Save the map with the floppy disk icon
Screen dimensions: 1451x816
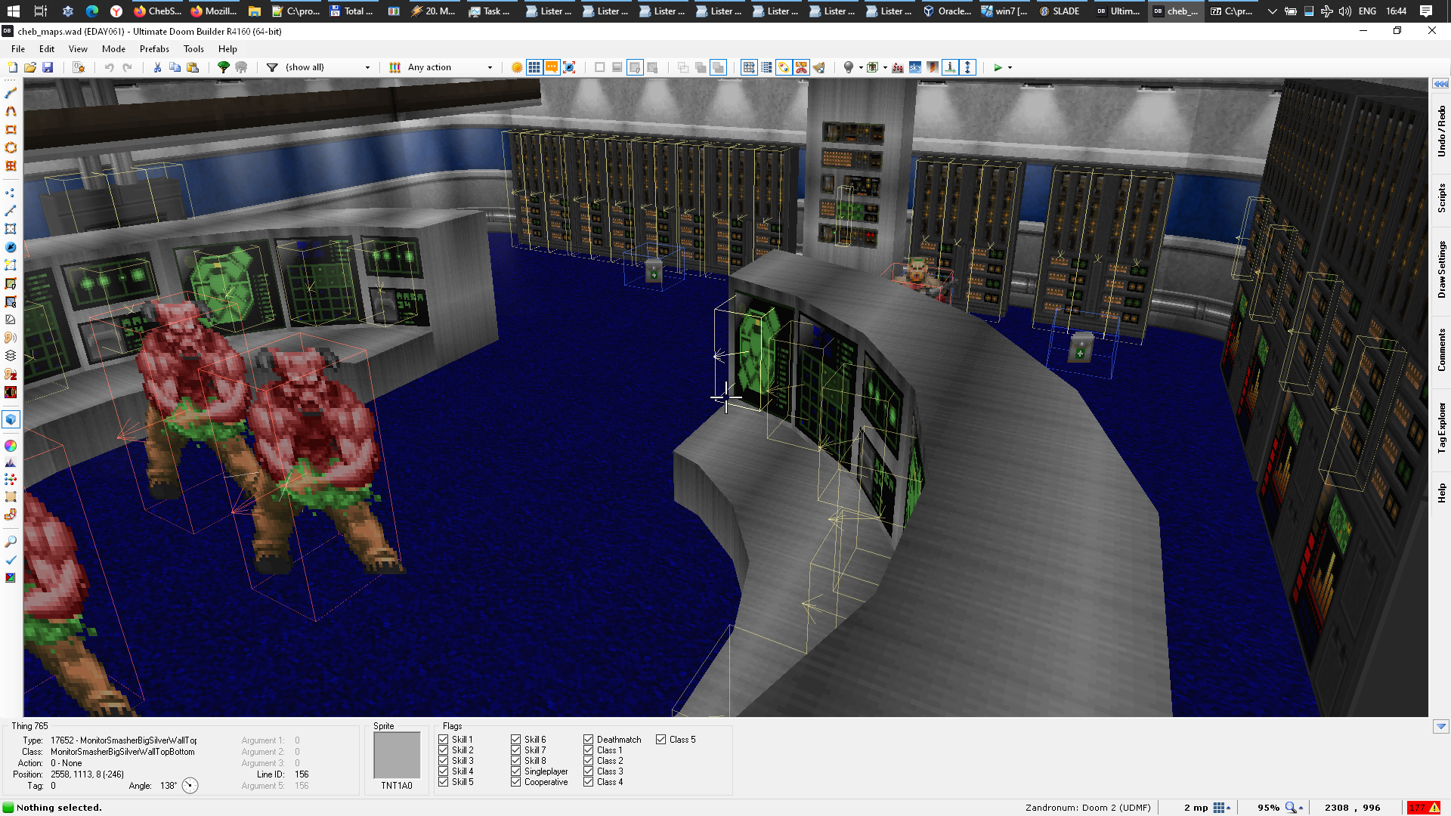tap(48, 67)
